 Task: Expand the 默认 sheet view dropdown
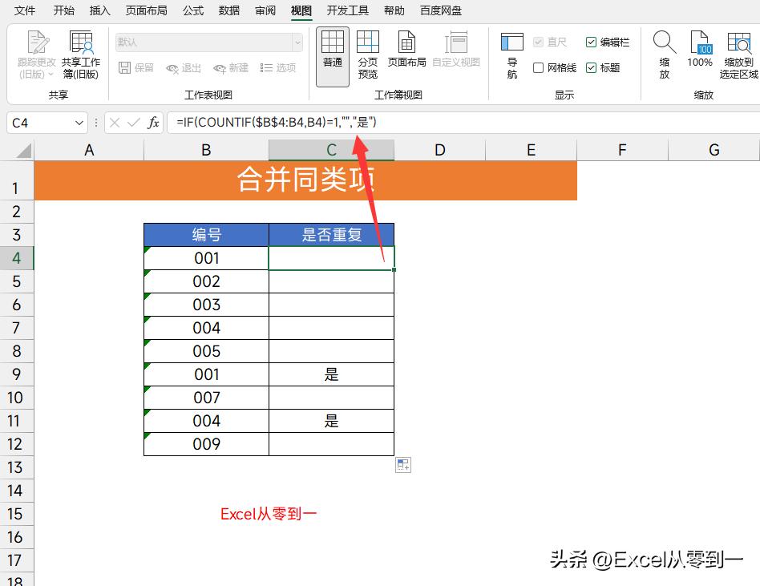tap(297, 42)
